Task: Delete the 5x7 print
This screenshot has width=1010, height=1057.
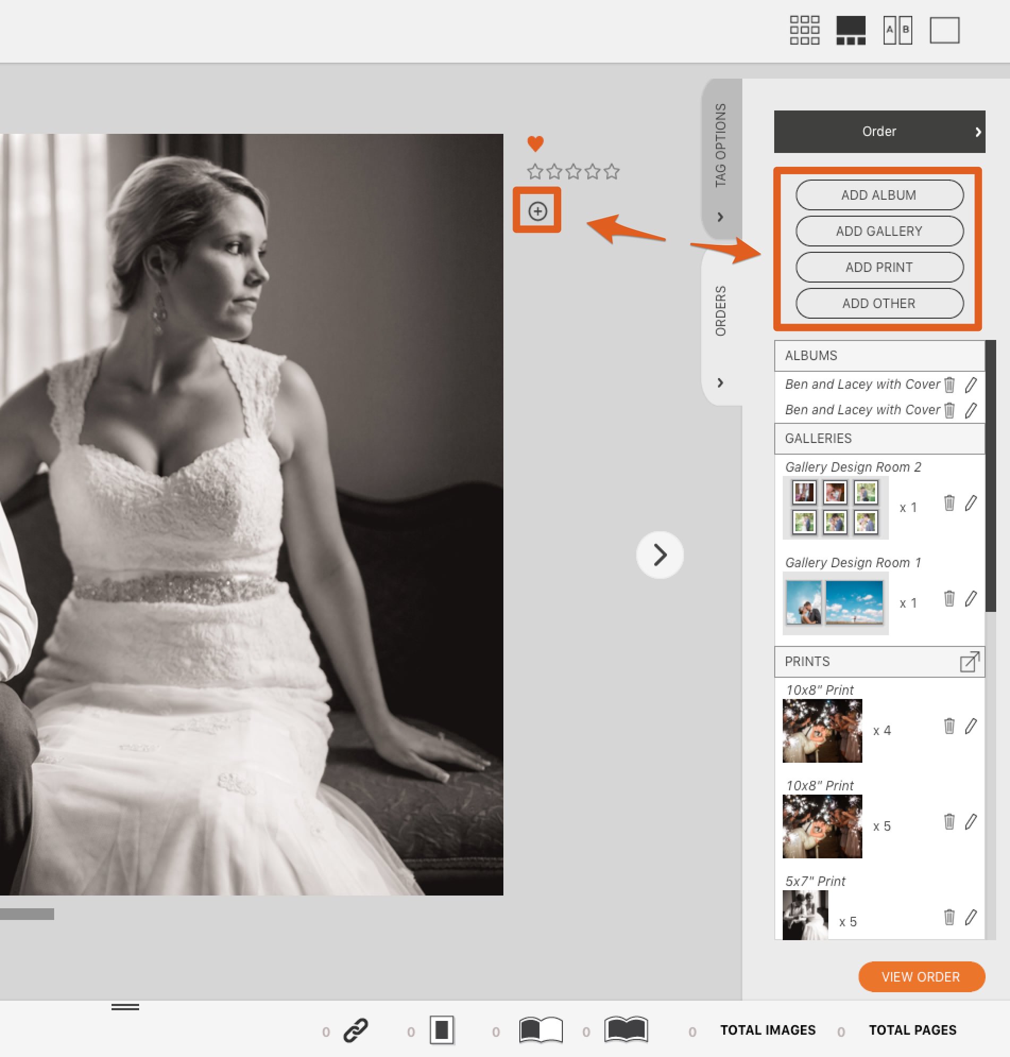Action: pos(949,916)
